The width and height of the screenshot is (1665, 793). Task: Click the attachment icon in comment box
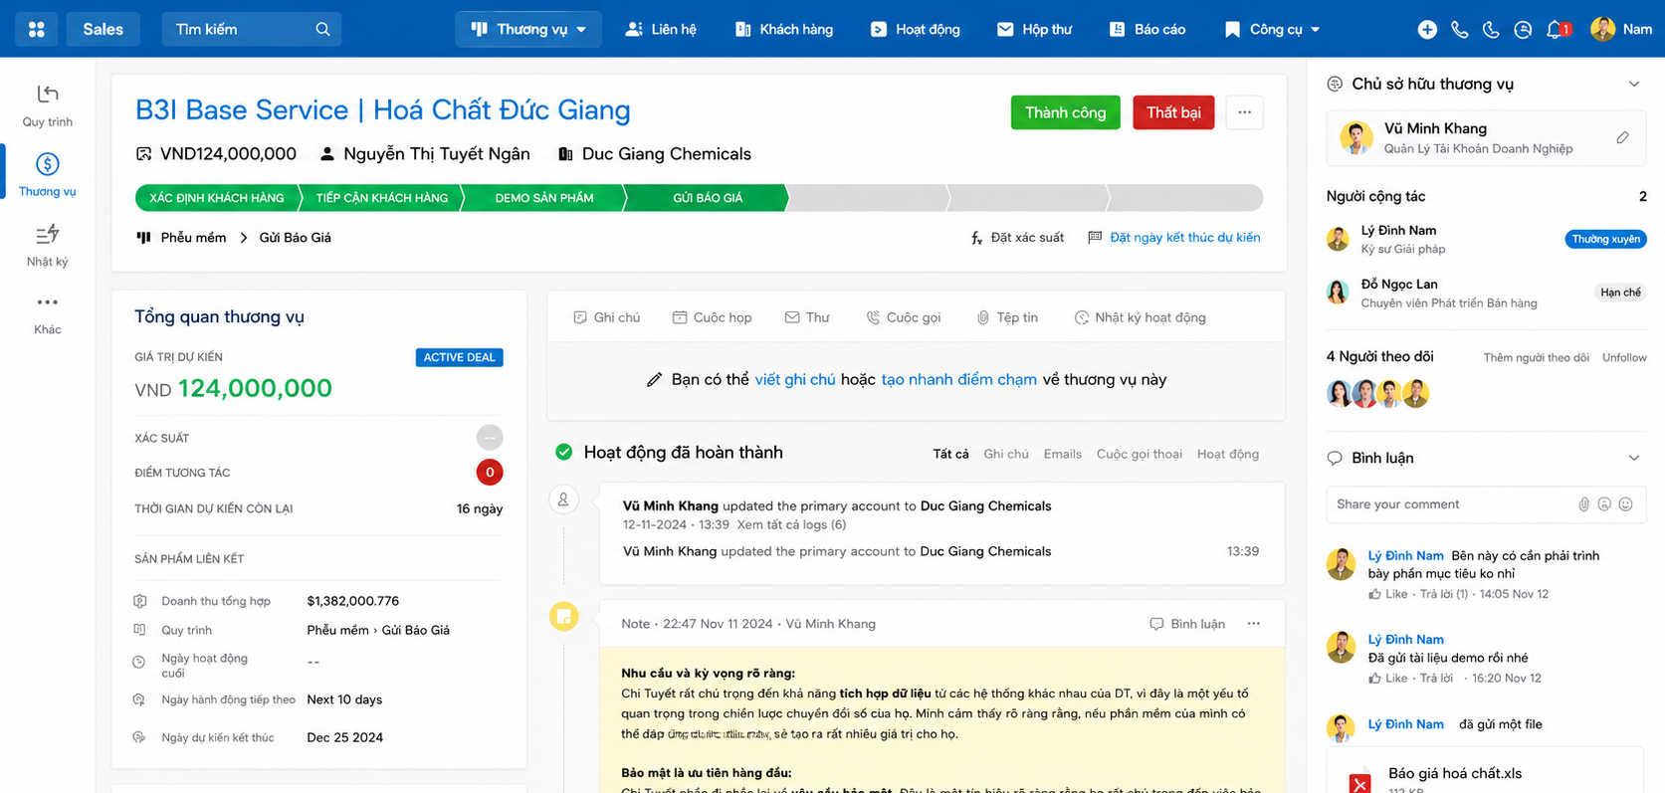coord(1583,504)
